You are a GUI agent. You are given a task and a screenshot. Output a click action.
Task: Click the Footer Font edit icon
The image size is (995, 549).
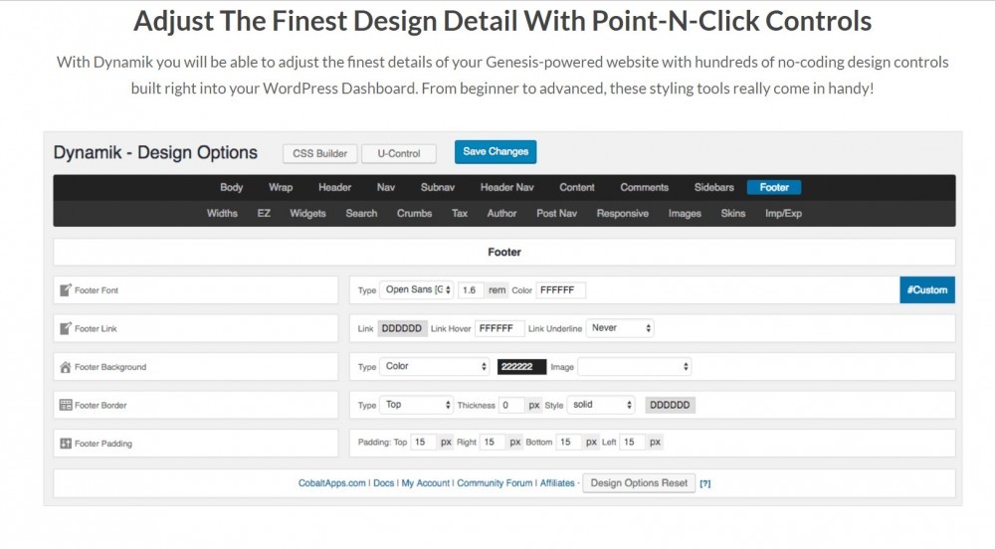click(x=66, y=290)
